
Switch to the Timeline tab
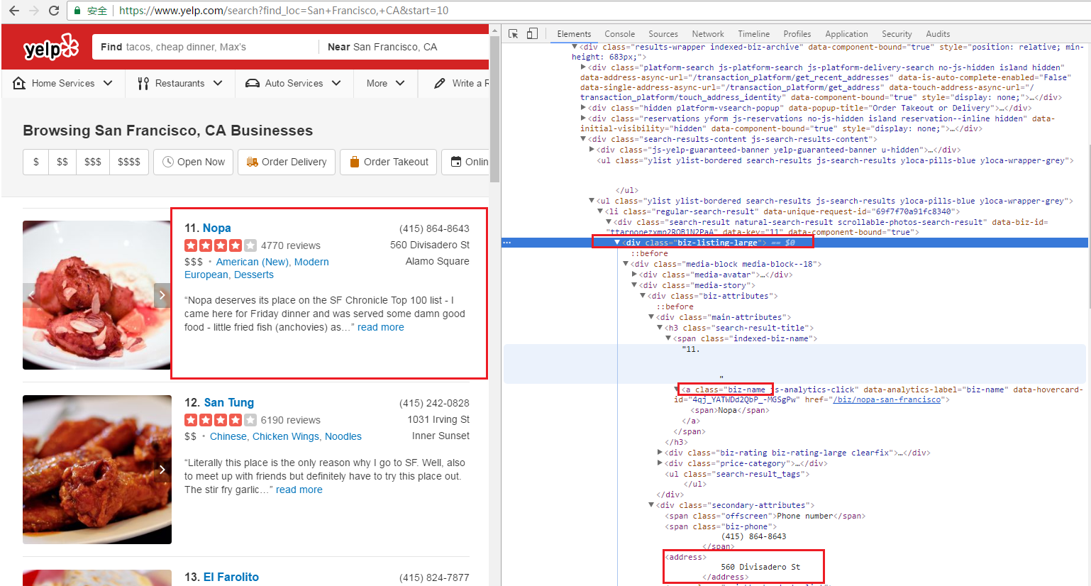(x=753, y=34)
